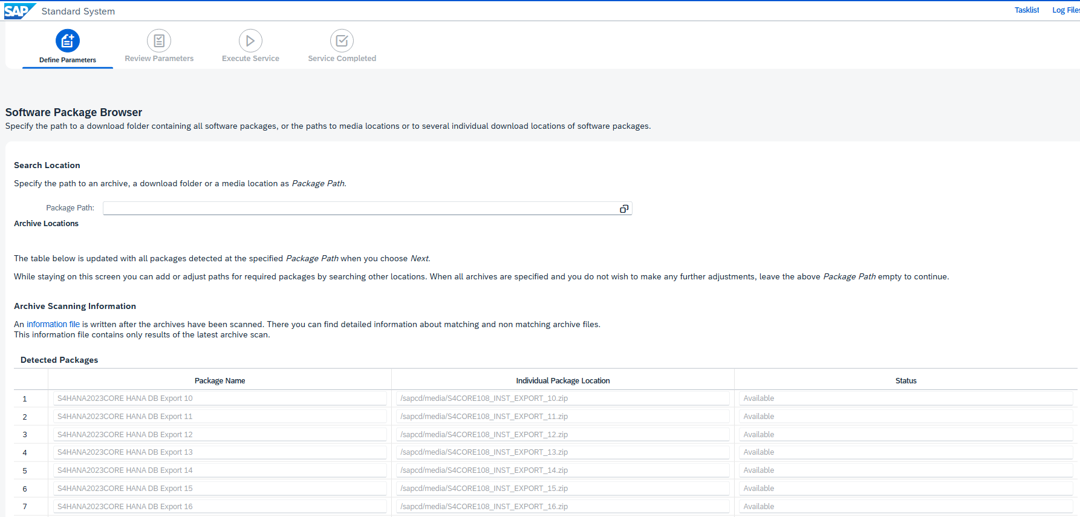Click location field S4CORE108_INST_EXPORT_16.zip
The width and height of the screenshot is (1080, 517).
(x=563, y=507)
